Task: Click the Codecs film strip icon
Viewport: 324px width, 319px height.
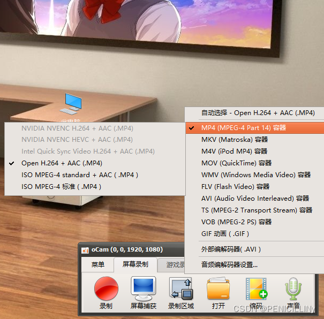Action: (x=256, y=288)
